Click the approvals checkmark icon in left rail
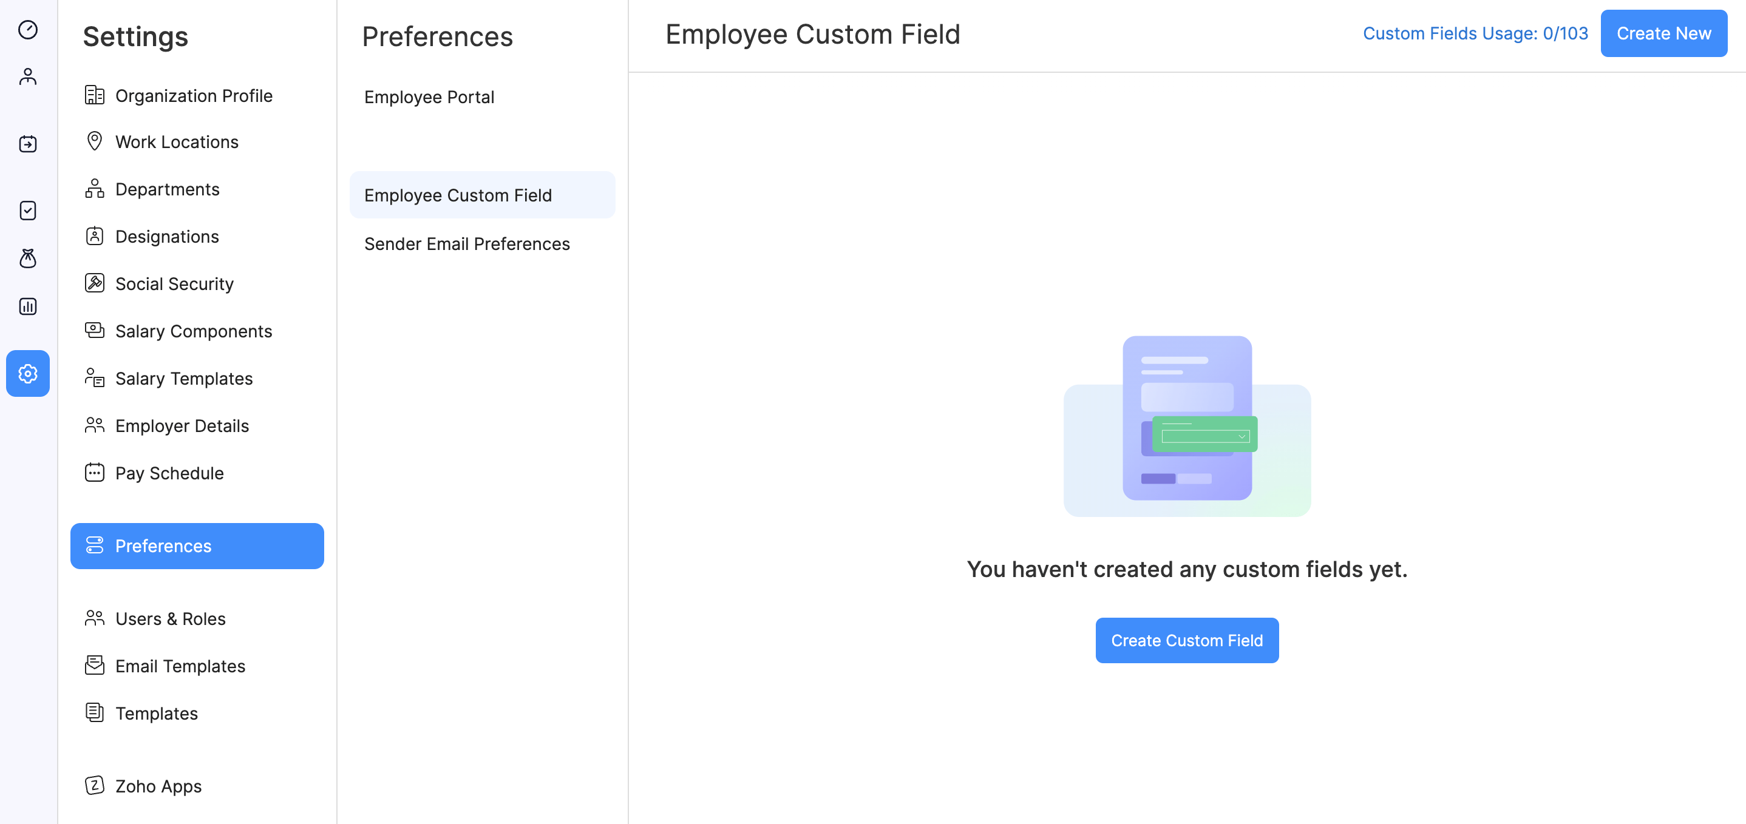The width and height of the screenshot is (1746, 824). pos(28,211)
